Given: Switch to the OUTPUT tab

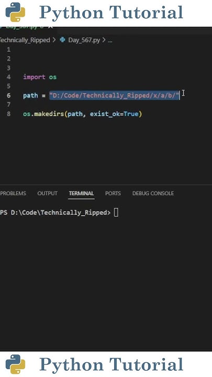Looking at the screenshot, I should click(x=47, y=193).
